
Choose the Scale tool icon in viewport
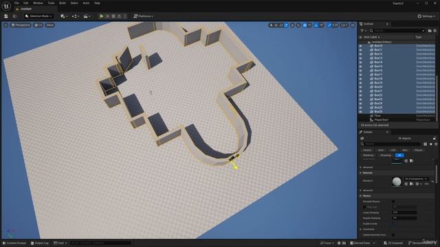click(286, 25)
